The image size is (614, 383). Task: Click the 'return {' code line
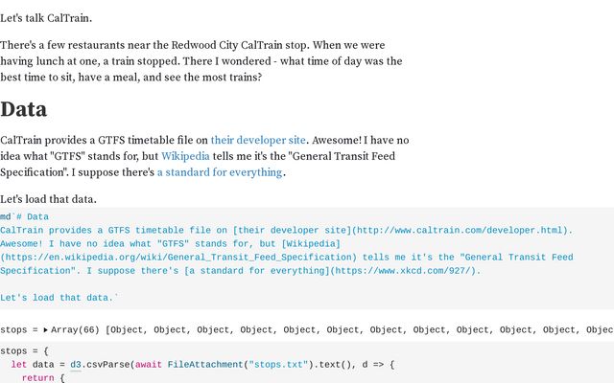[43, 377]
